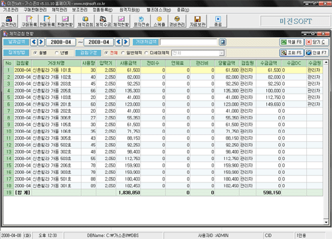Expand the 전체 combo box dropdown
332x239 pixels.
[x=221, y=53]
